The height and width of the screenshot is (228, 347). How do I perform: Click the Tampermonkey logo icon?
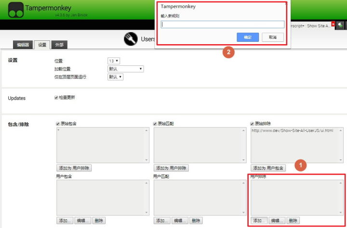tap(16, 10)
